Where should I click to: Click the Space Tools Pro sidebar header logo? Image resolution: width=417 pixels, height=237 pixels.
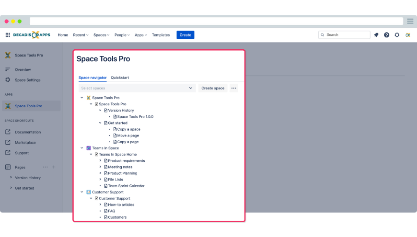point(8,55)
